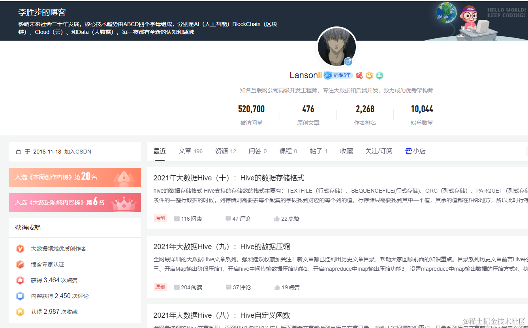Open the 小店 tab

[x=415, y=151]
